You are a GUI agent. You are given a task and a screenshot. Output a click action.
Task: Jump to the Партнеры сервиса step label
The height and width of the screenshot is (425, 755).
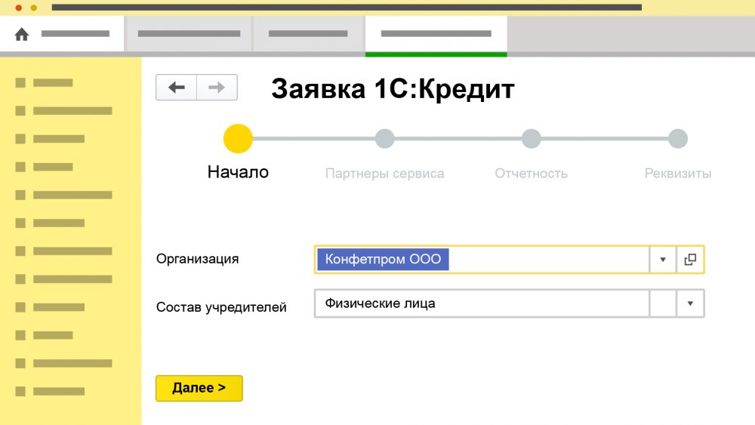coord(384,174)
